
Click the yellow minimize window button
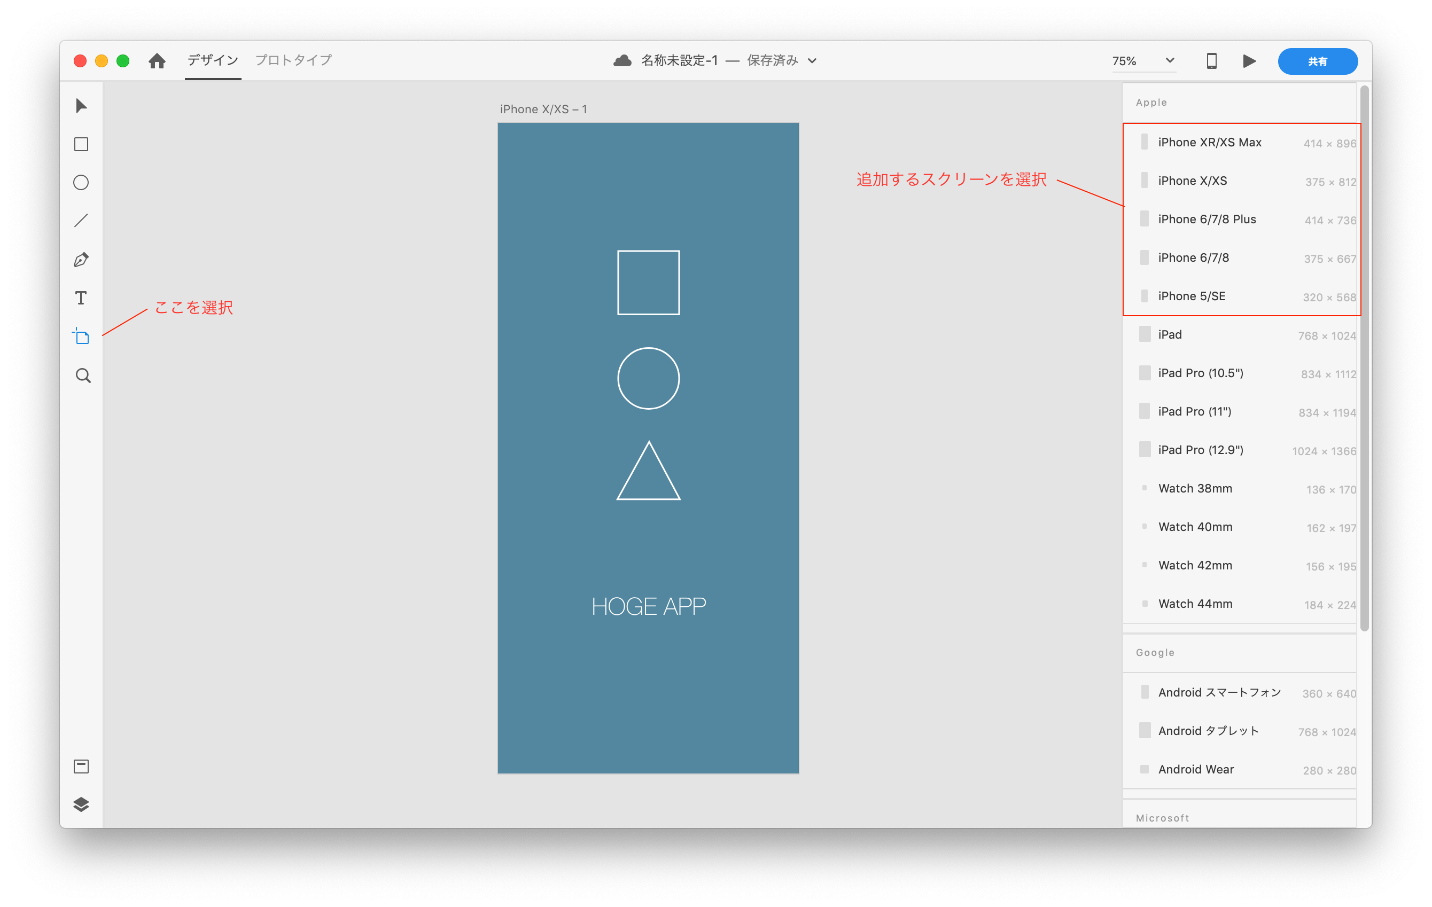(x=102, y=60)
